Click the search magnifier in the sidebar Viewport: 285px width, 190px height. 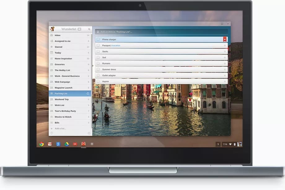point(89,29)
